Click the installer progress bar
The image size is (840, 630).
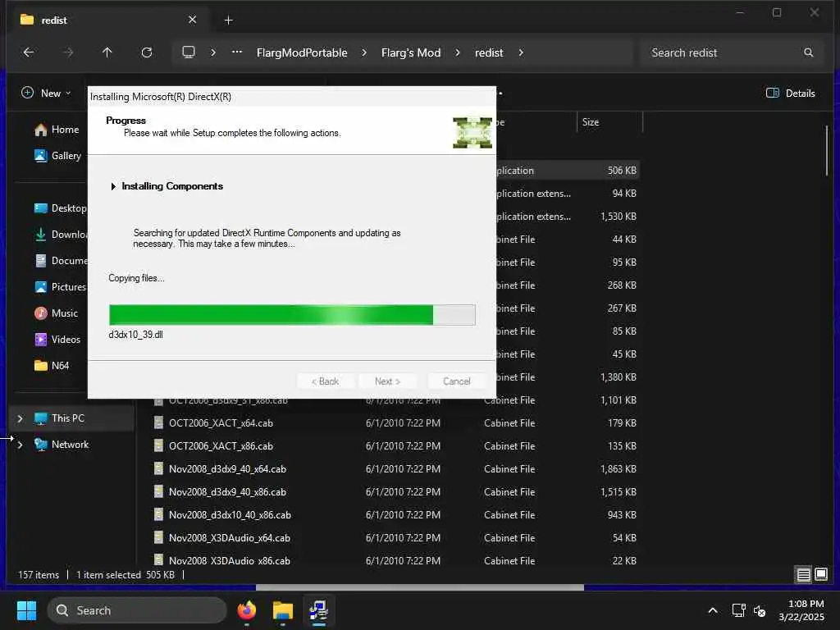[x=292, y=315]
